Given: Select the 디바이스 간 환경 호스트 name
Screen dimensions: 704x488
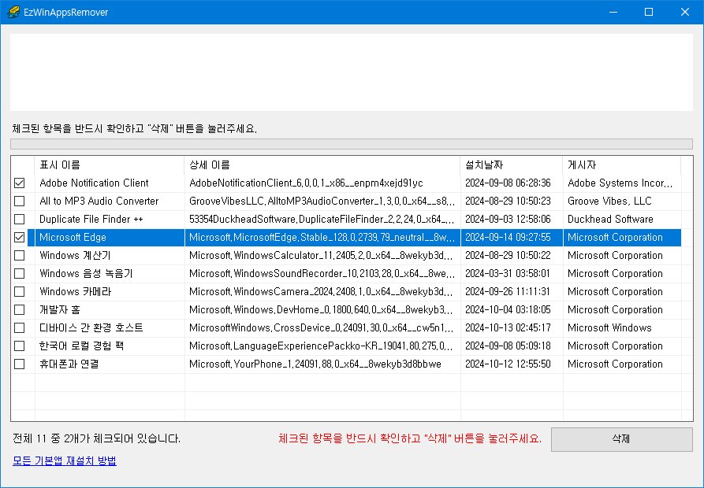Looking at the screenshot, I should point(91,327).
